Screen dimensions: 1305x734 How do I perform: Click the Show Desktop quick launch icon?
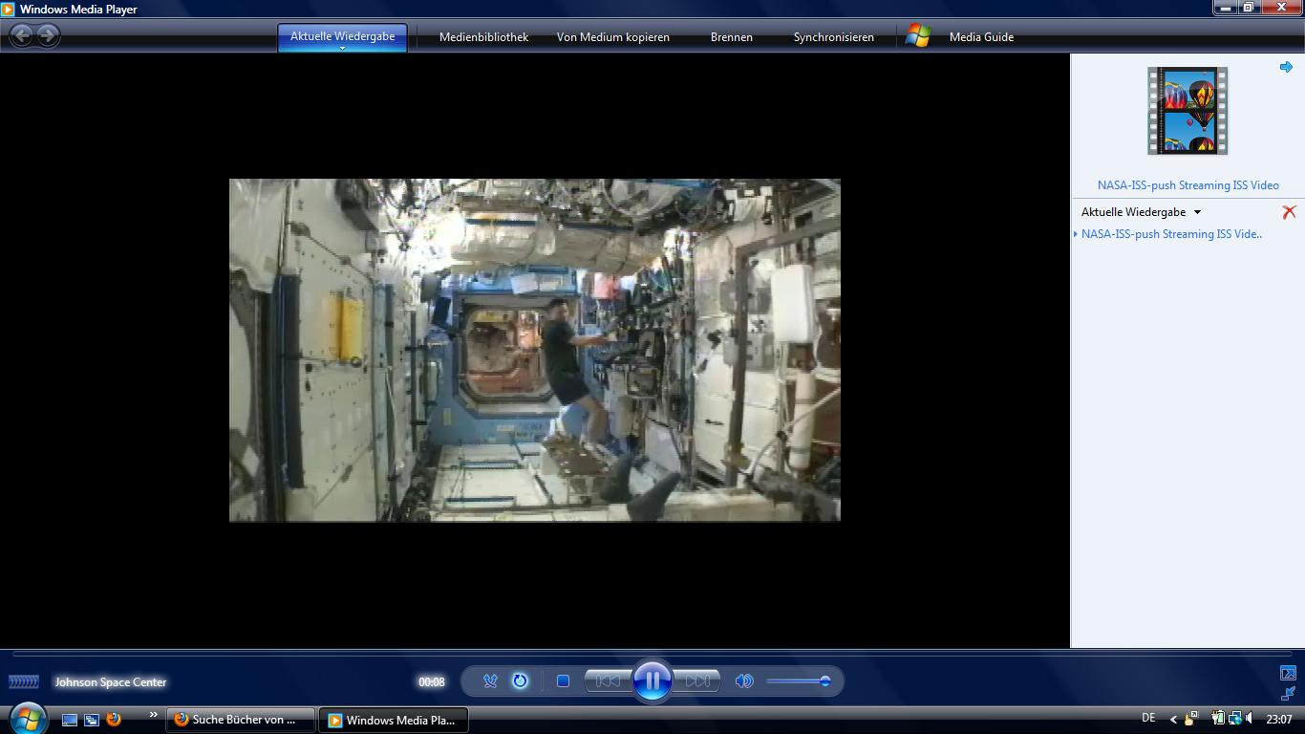tap(70, 720)
